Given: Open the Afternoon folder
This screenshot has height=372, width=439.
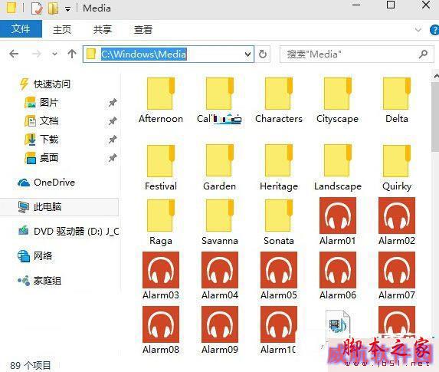Looking at the screenshot, I should click(161, 100).
